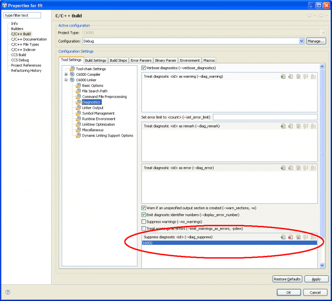Open C/C++ Indexer in left pane
This screenshot has width=332, height=301.
(x=23, y=50)
